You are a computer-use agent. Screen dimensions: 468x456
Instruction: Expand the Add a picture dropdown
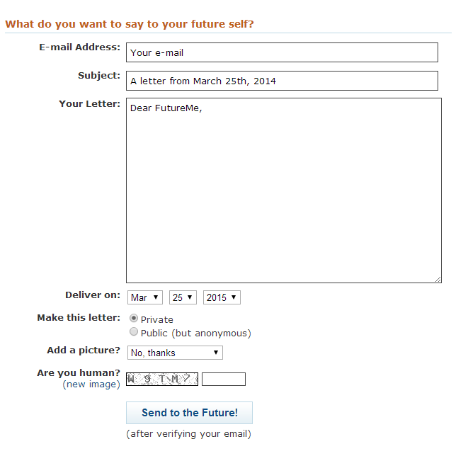pos(175,353)
